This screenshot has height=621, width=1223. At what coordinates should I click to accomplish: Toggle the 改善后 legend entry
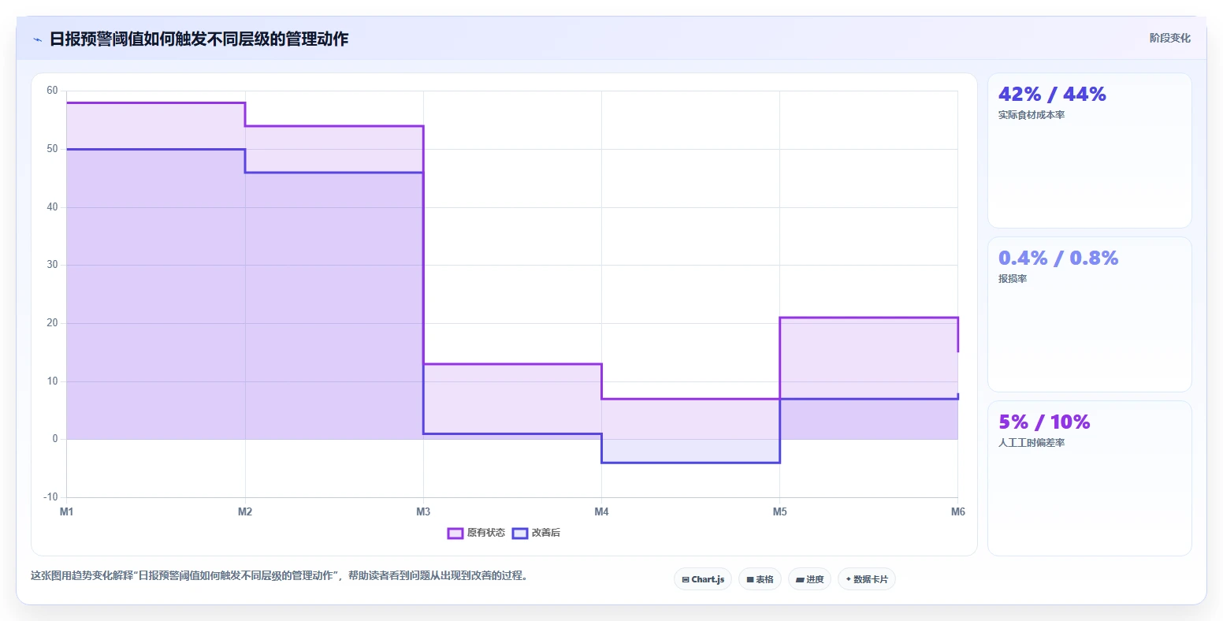(536, 533)
